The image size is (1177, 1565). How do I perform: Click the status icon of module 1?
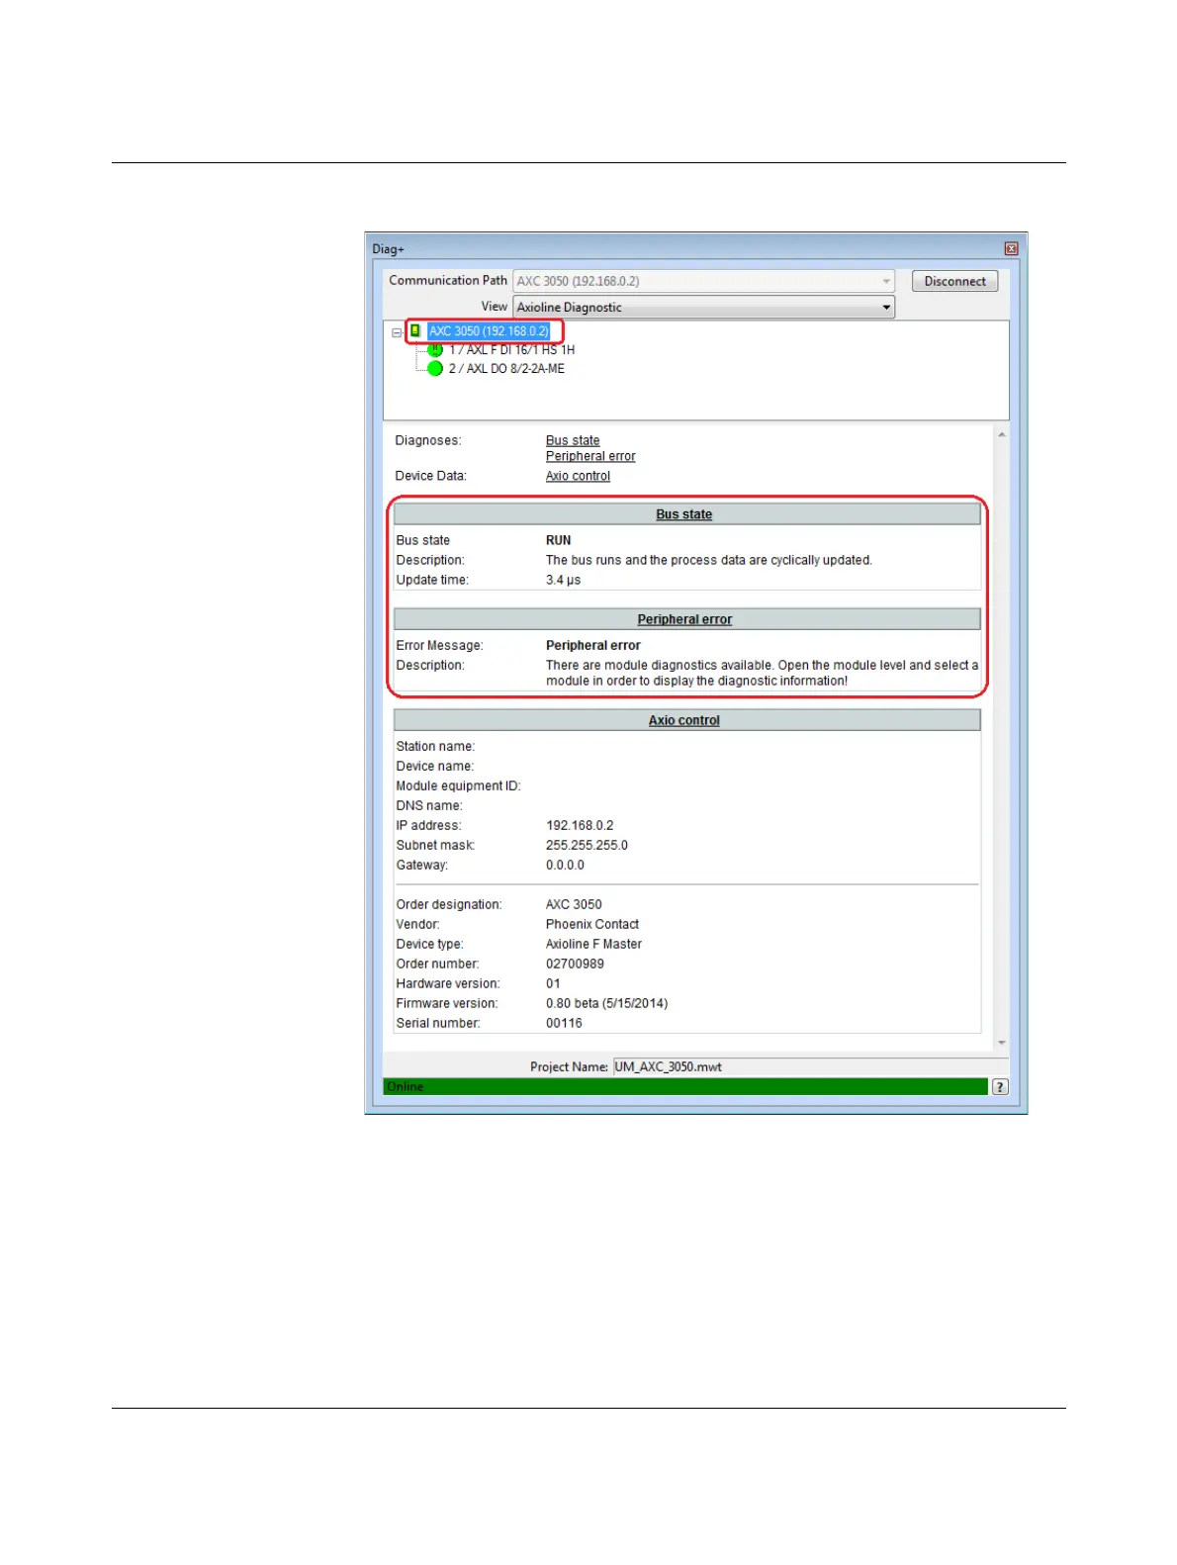coord(435,350)
